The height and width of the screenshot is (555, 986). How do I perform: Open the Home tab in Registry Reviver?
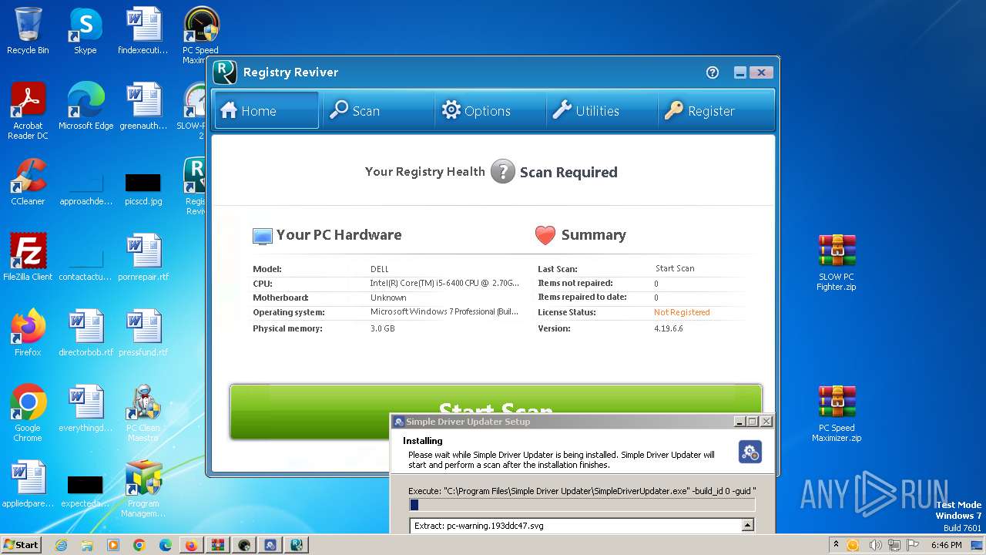[267, 110]
